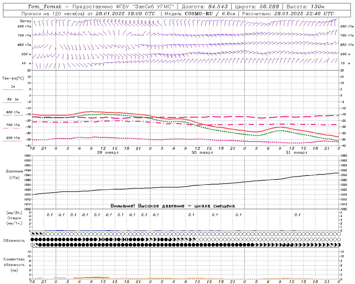Click the "30 января" date label

(x=202, y=153)
